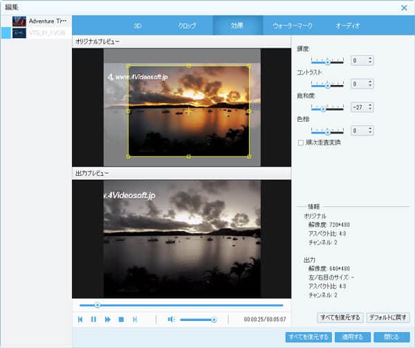Viewport: 415px width, 348px height.
Task: Click the デフォルトに戻す button
Action: pos(388,318)
